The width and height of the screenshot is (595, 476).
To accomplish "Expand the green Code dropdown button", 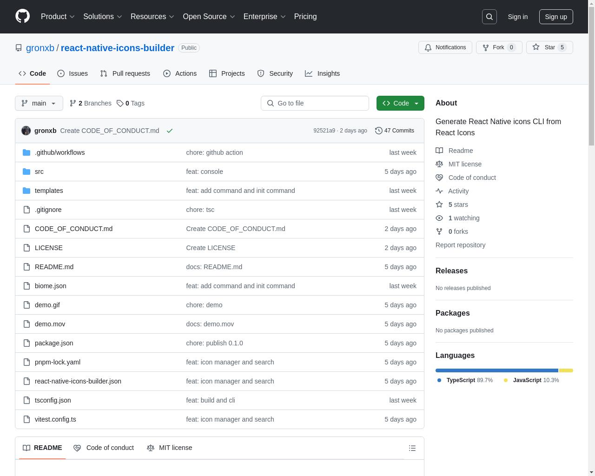I will pos(400,103).
